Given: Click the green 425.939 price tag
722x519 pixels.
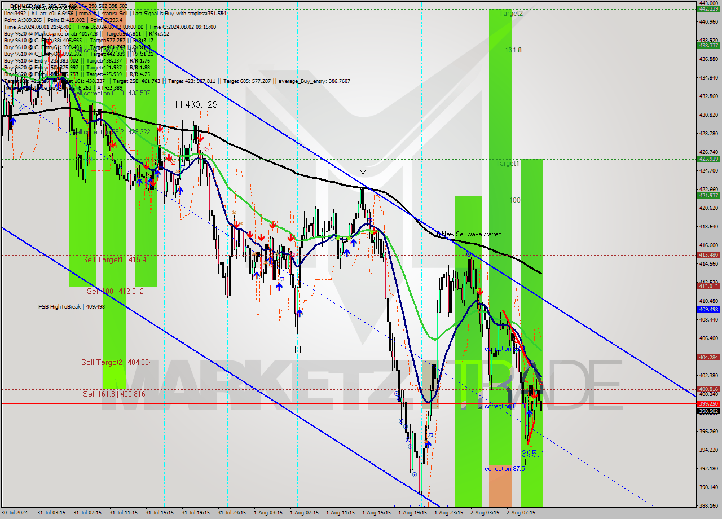Looking at the screenshot, I should [708, 159].
